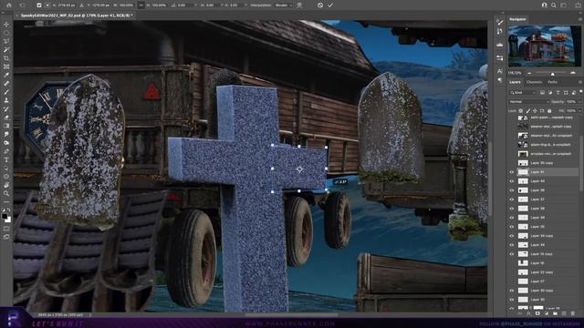Open the search icon at top right
This screenshot has height=328, width=584.
pos(554,5)
